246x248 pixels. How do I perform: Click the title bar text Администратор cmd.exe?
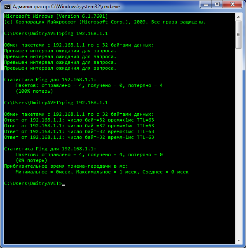point(66,7)
